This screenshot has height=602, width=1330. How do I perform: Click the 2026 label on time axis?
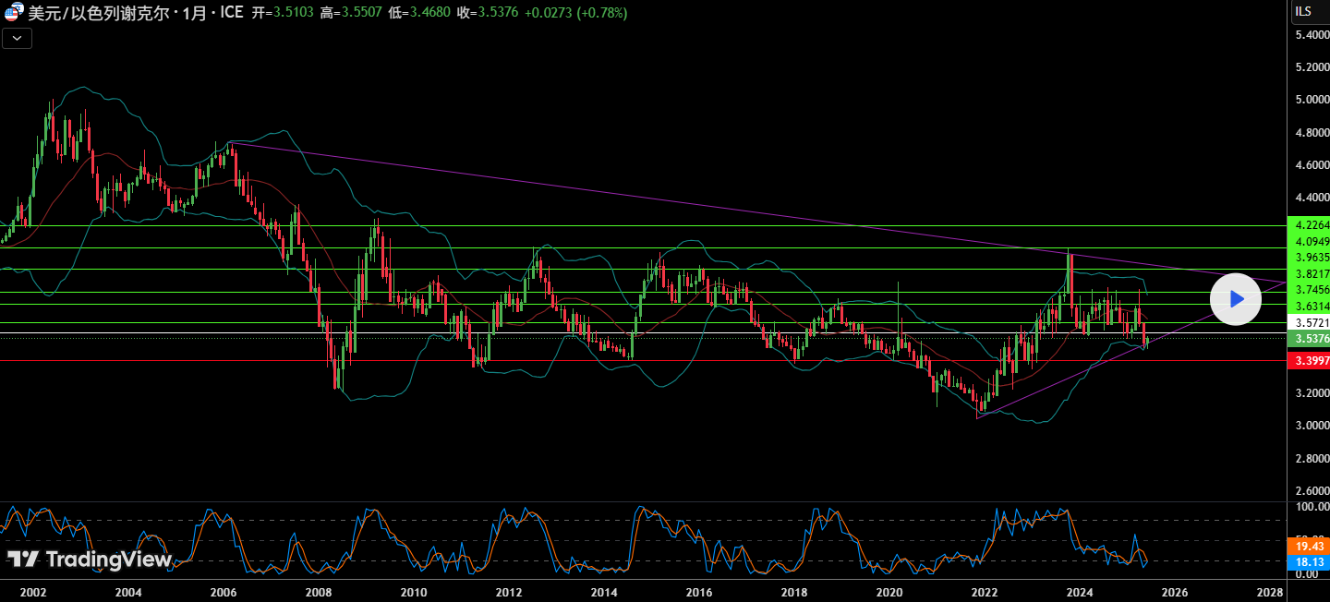[x=1174, y=592]
